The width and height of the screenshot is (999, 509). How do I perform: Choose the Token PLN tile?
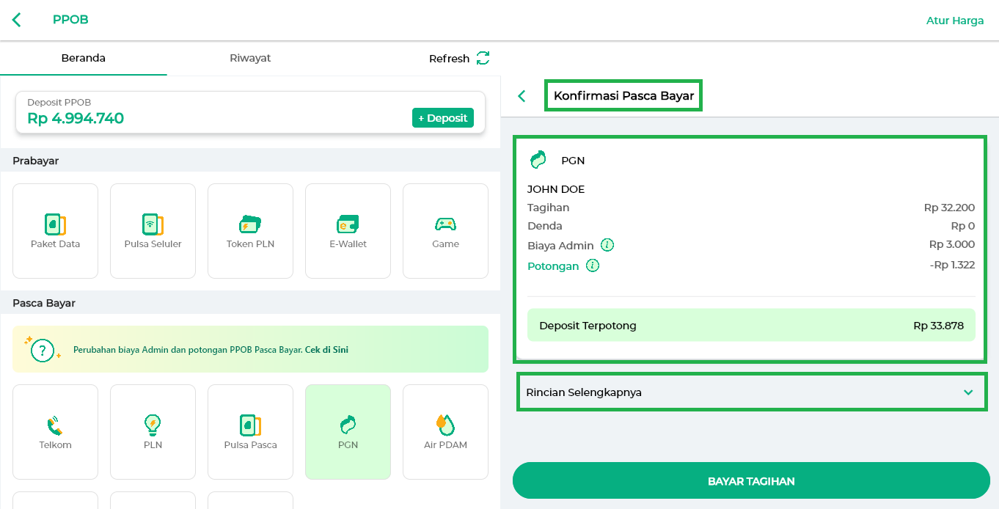point(250,231)
